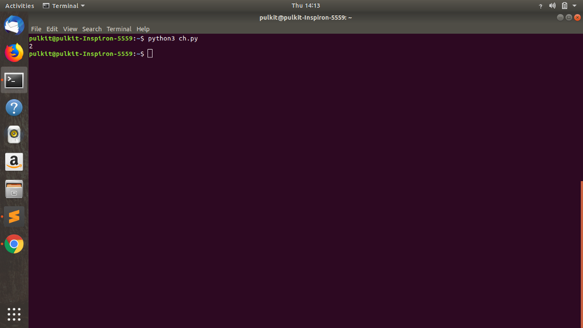Launch Firefox from the dock
Screen dimensions: 583x328
click(x=14, y=52)
